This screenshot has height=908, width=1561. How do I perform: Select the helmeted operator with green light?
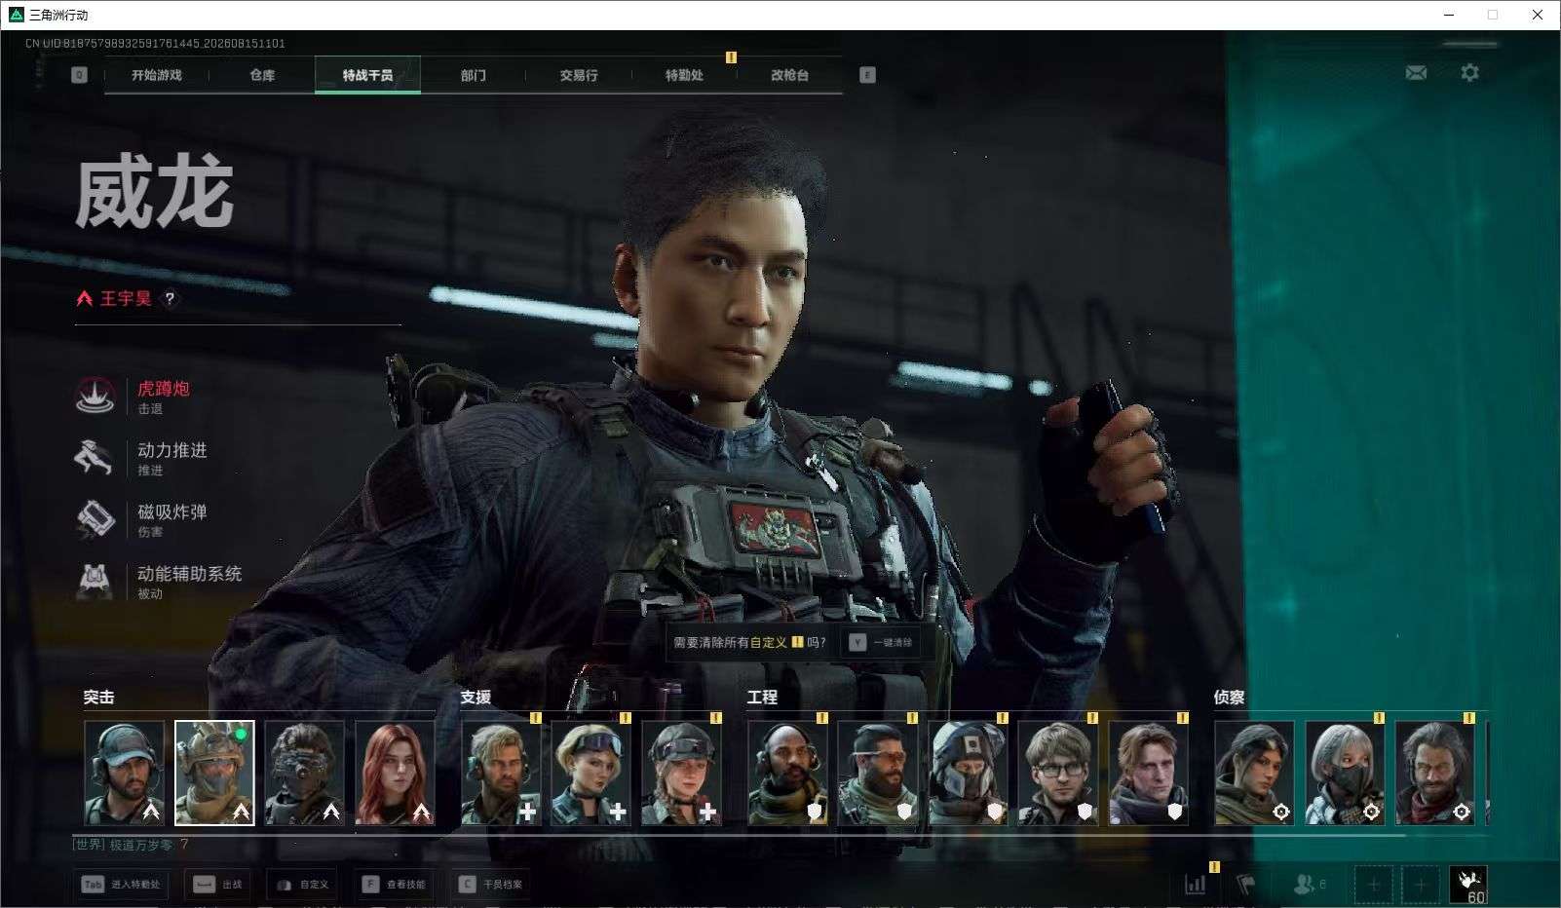click(214, 773)
